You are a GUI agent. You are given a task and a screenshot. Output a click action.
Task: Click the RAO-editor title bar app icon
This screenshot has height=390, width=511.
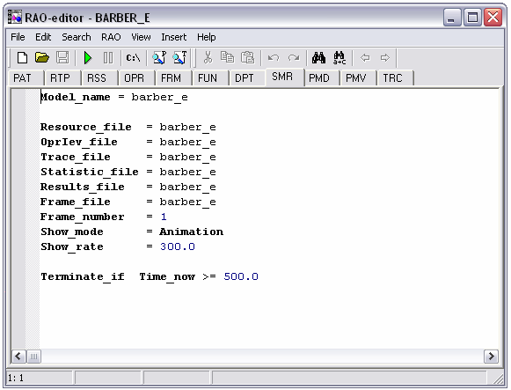[15, 17]
